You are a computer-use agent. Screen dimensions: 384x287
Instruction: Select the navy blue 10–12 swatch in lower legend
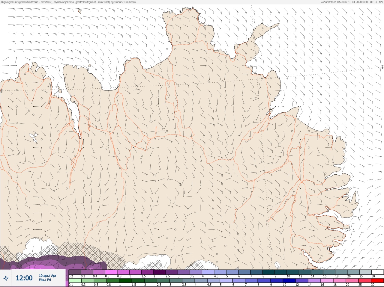(x=289, y=281)
